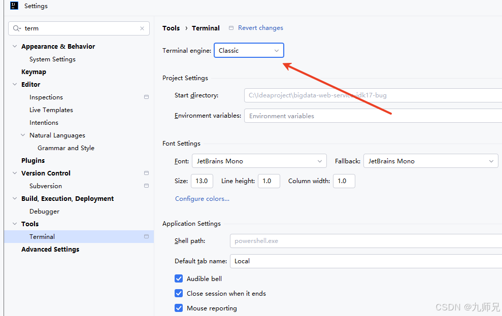Click the Column width field
The height and width of the screenshot is (316, 502).
click(344, 181)
